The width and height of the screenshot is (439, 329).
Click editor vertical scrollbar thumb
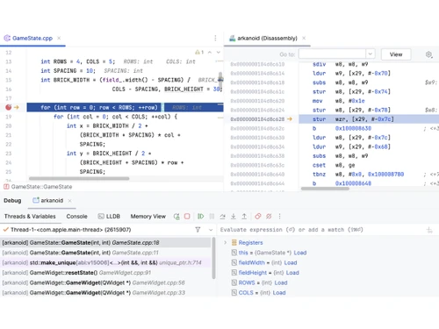pyautogui.click(x=220, y=80)
